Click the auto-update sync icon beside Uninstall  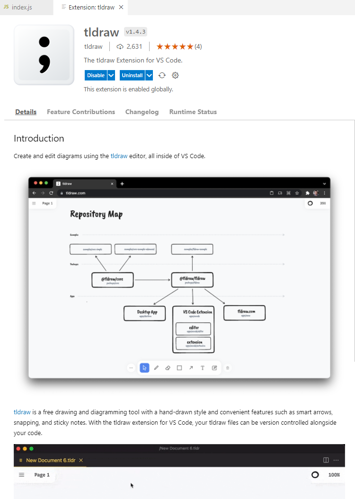[x=162, y=75]
